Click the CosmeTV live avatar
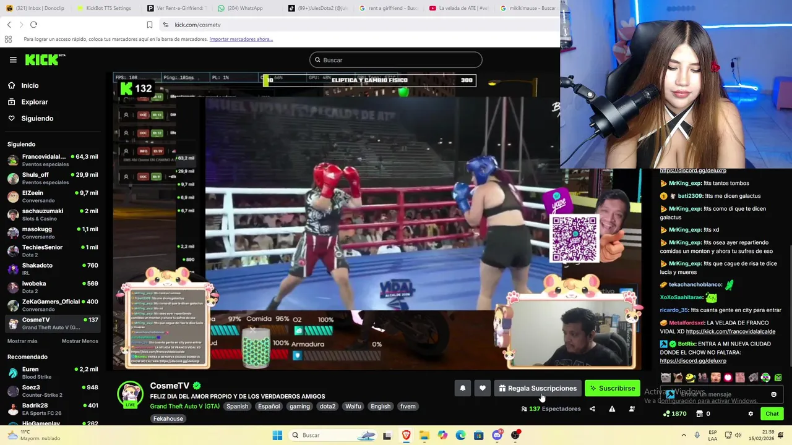The image size is (792, 445). point(131,395)
